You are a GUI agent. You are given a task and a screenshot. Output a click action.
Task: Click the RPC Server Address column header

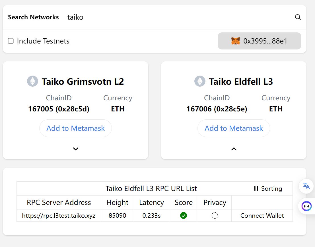coord(59,202)
